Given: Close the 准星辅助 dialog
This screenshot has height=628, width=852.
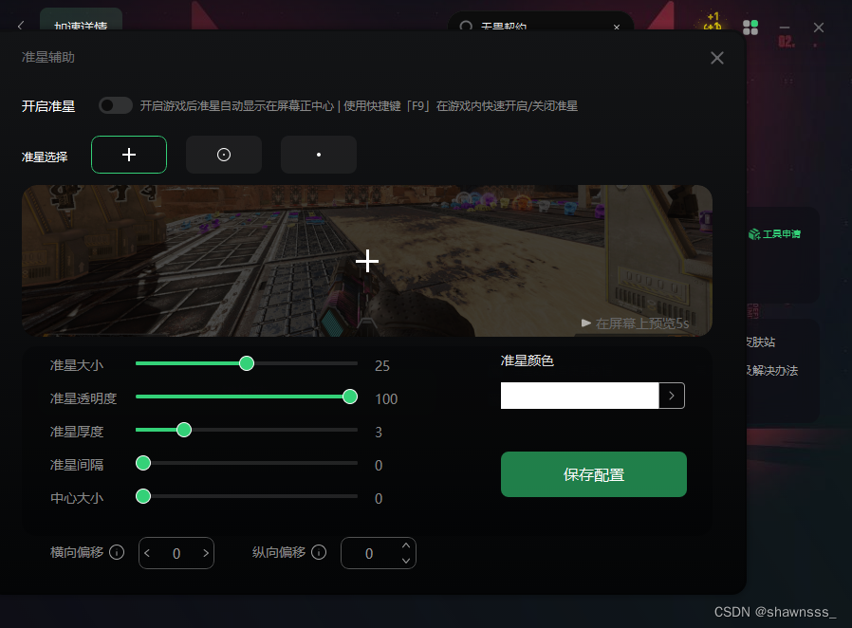Looking at the screenshot, I should pos(717,58).
